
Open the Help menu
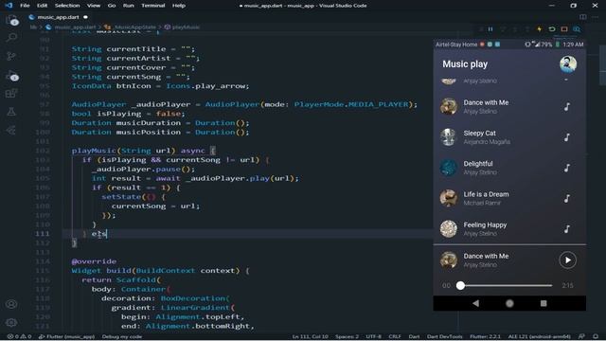tap(179, 6)
